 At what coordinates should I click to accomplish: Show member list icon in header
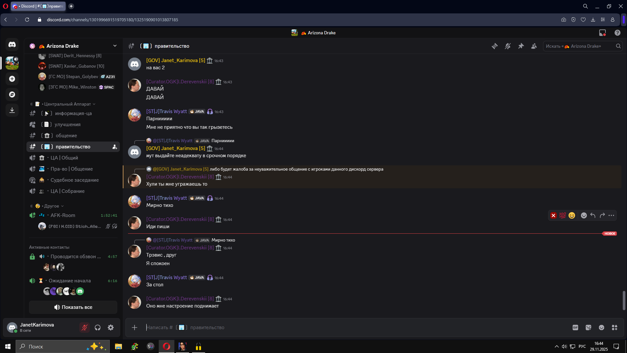coord(534,46)
